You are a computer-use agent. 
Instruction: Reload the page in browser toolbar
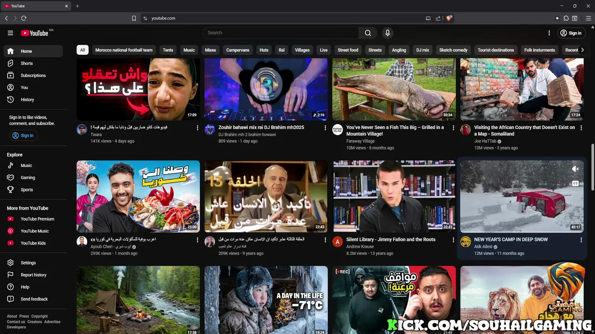pos(24,18)
